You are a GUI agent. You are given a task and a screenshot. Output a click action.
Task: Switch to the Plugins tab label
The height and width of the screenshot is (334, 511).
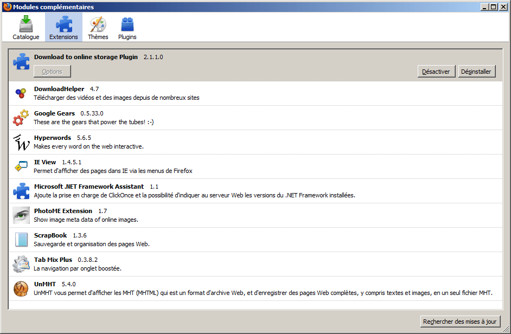click(127, 37)
